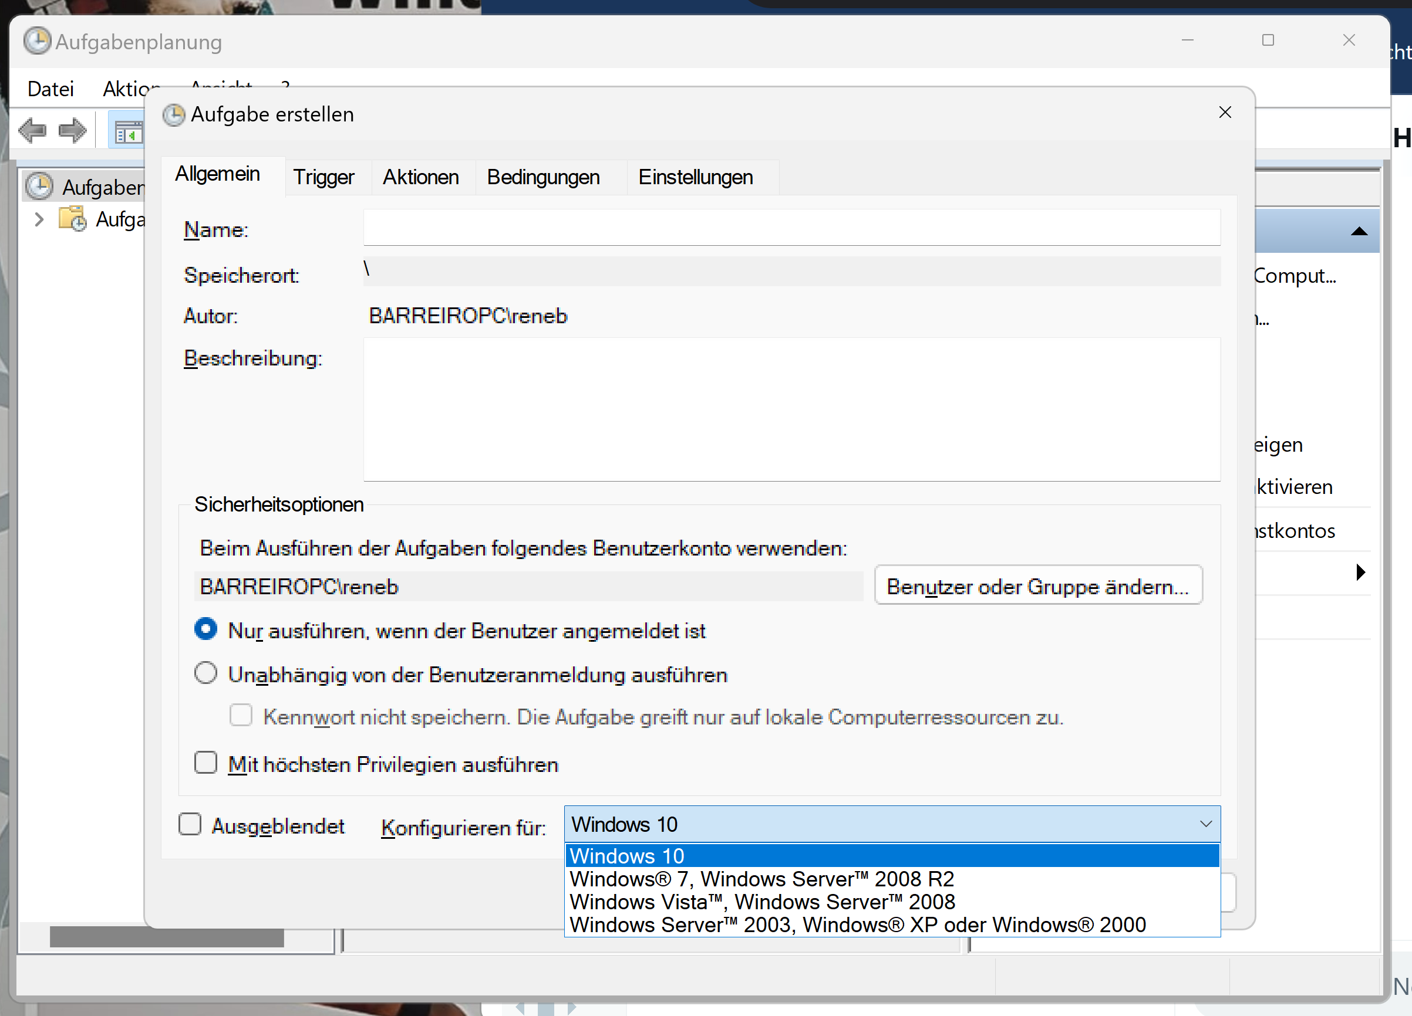The width and height of the screenshot is (1412, 1016).
Task: Close the Aufgabe erstellen dialog
Action: click(x=1225, y=113)
